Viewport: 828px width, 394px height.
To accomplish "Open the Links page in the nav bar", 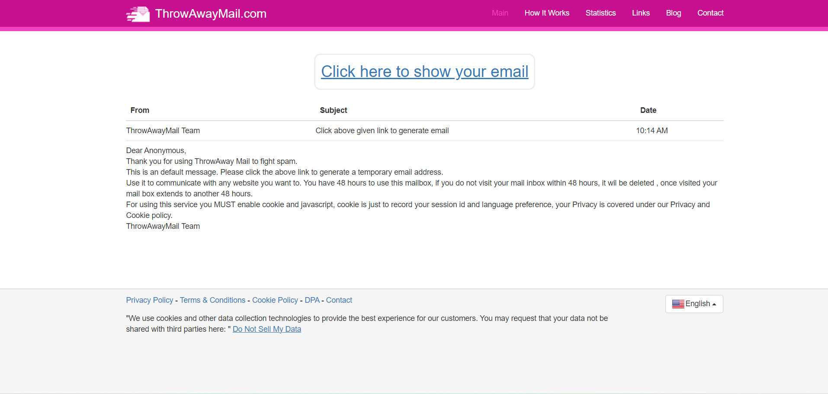I will [x=641, y=13].
